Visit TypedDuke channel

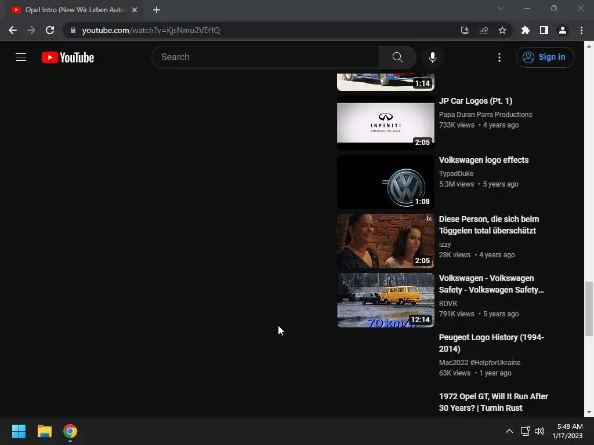pos(456,173)
